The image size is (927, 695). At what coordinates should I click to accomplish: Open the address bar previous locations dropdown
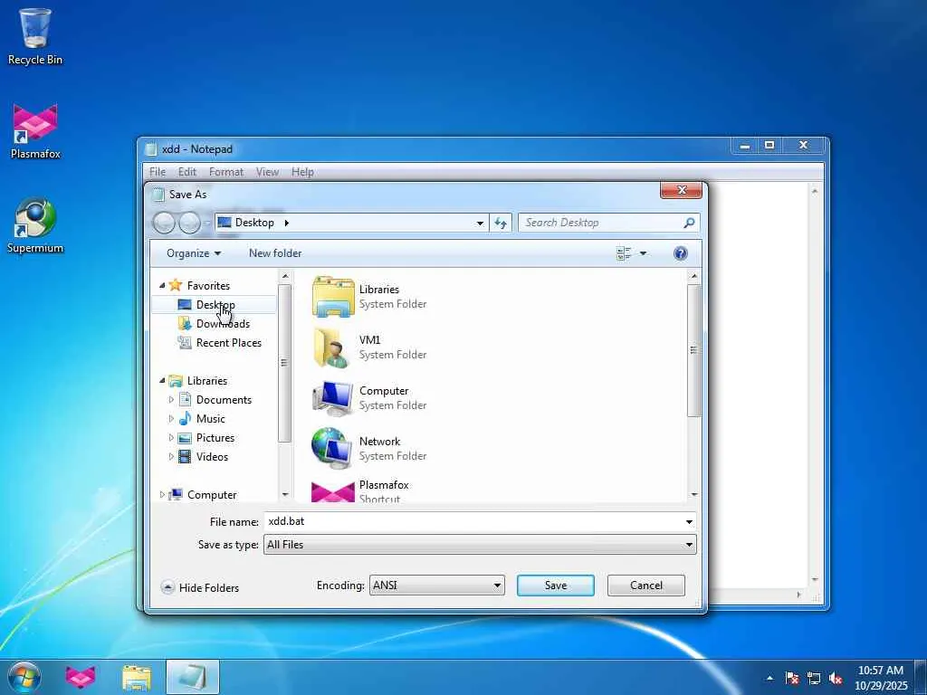(480, 223)
